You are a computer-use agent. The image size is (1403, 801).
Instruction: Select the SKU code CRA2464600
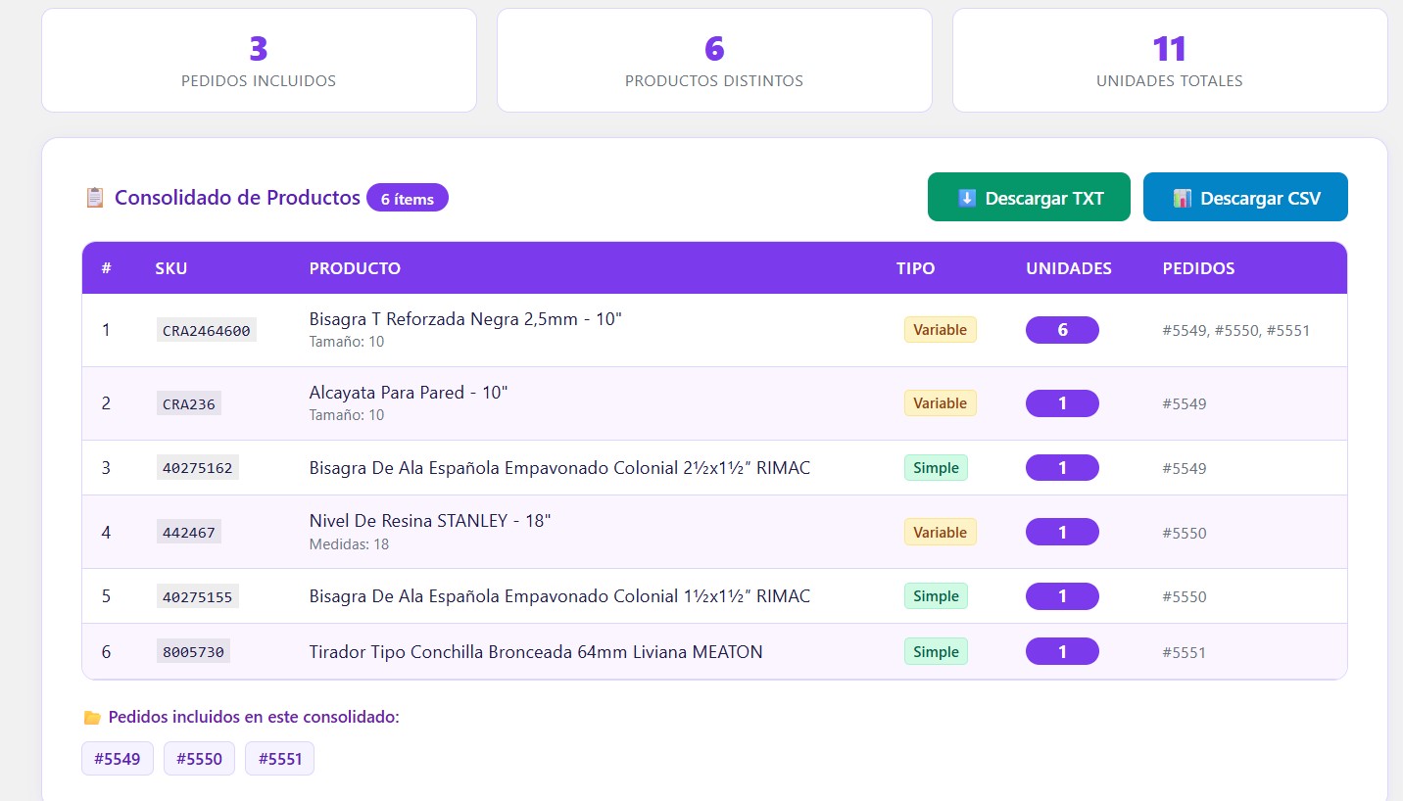[206, 330]
